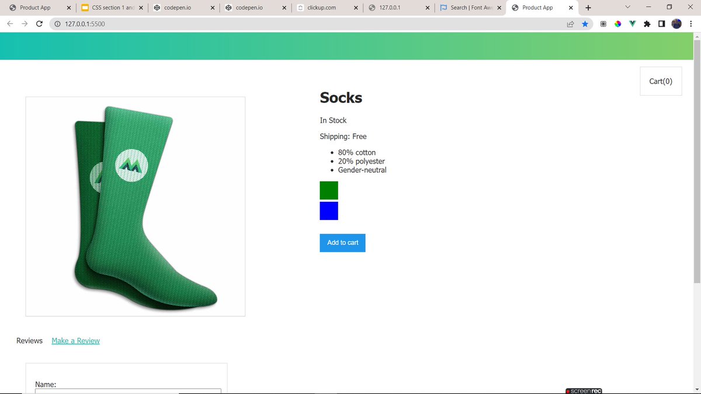This screenshot has height=394, width=701.
Task: Click the browser forward arrow
Action: click(x=25, y=24)
